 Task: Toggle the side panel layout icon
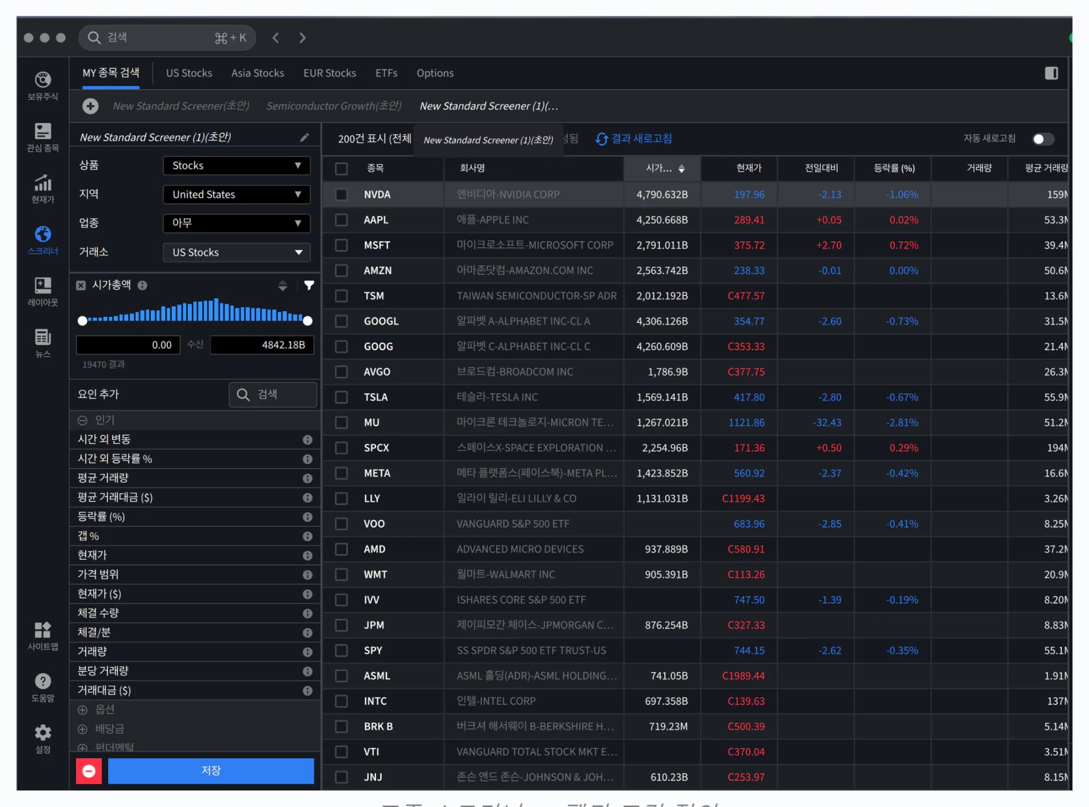coord(1051,73)
